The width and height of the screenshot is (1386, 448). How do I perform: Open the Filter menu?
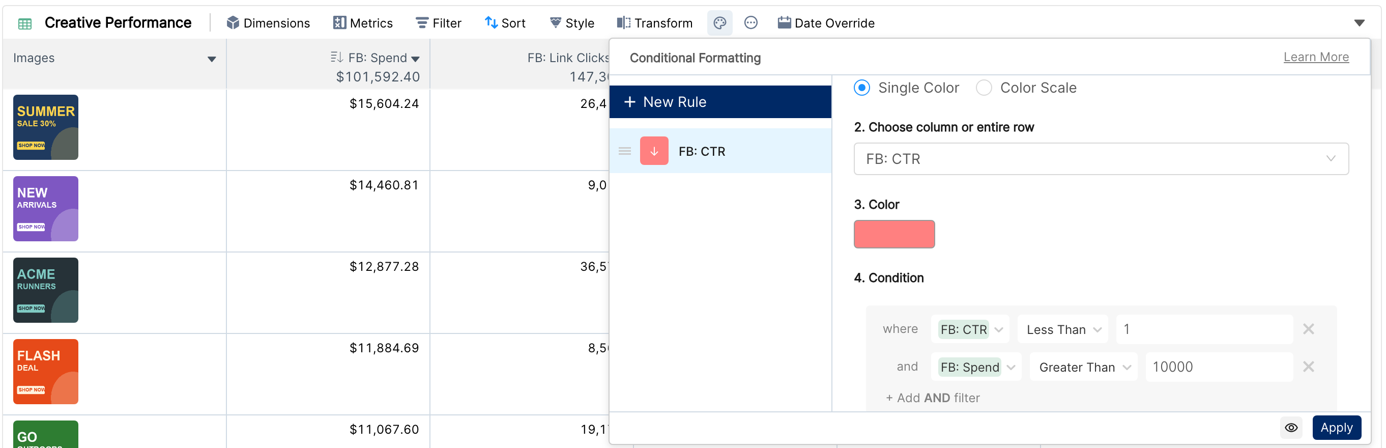(x=439, y=23)
